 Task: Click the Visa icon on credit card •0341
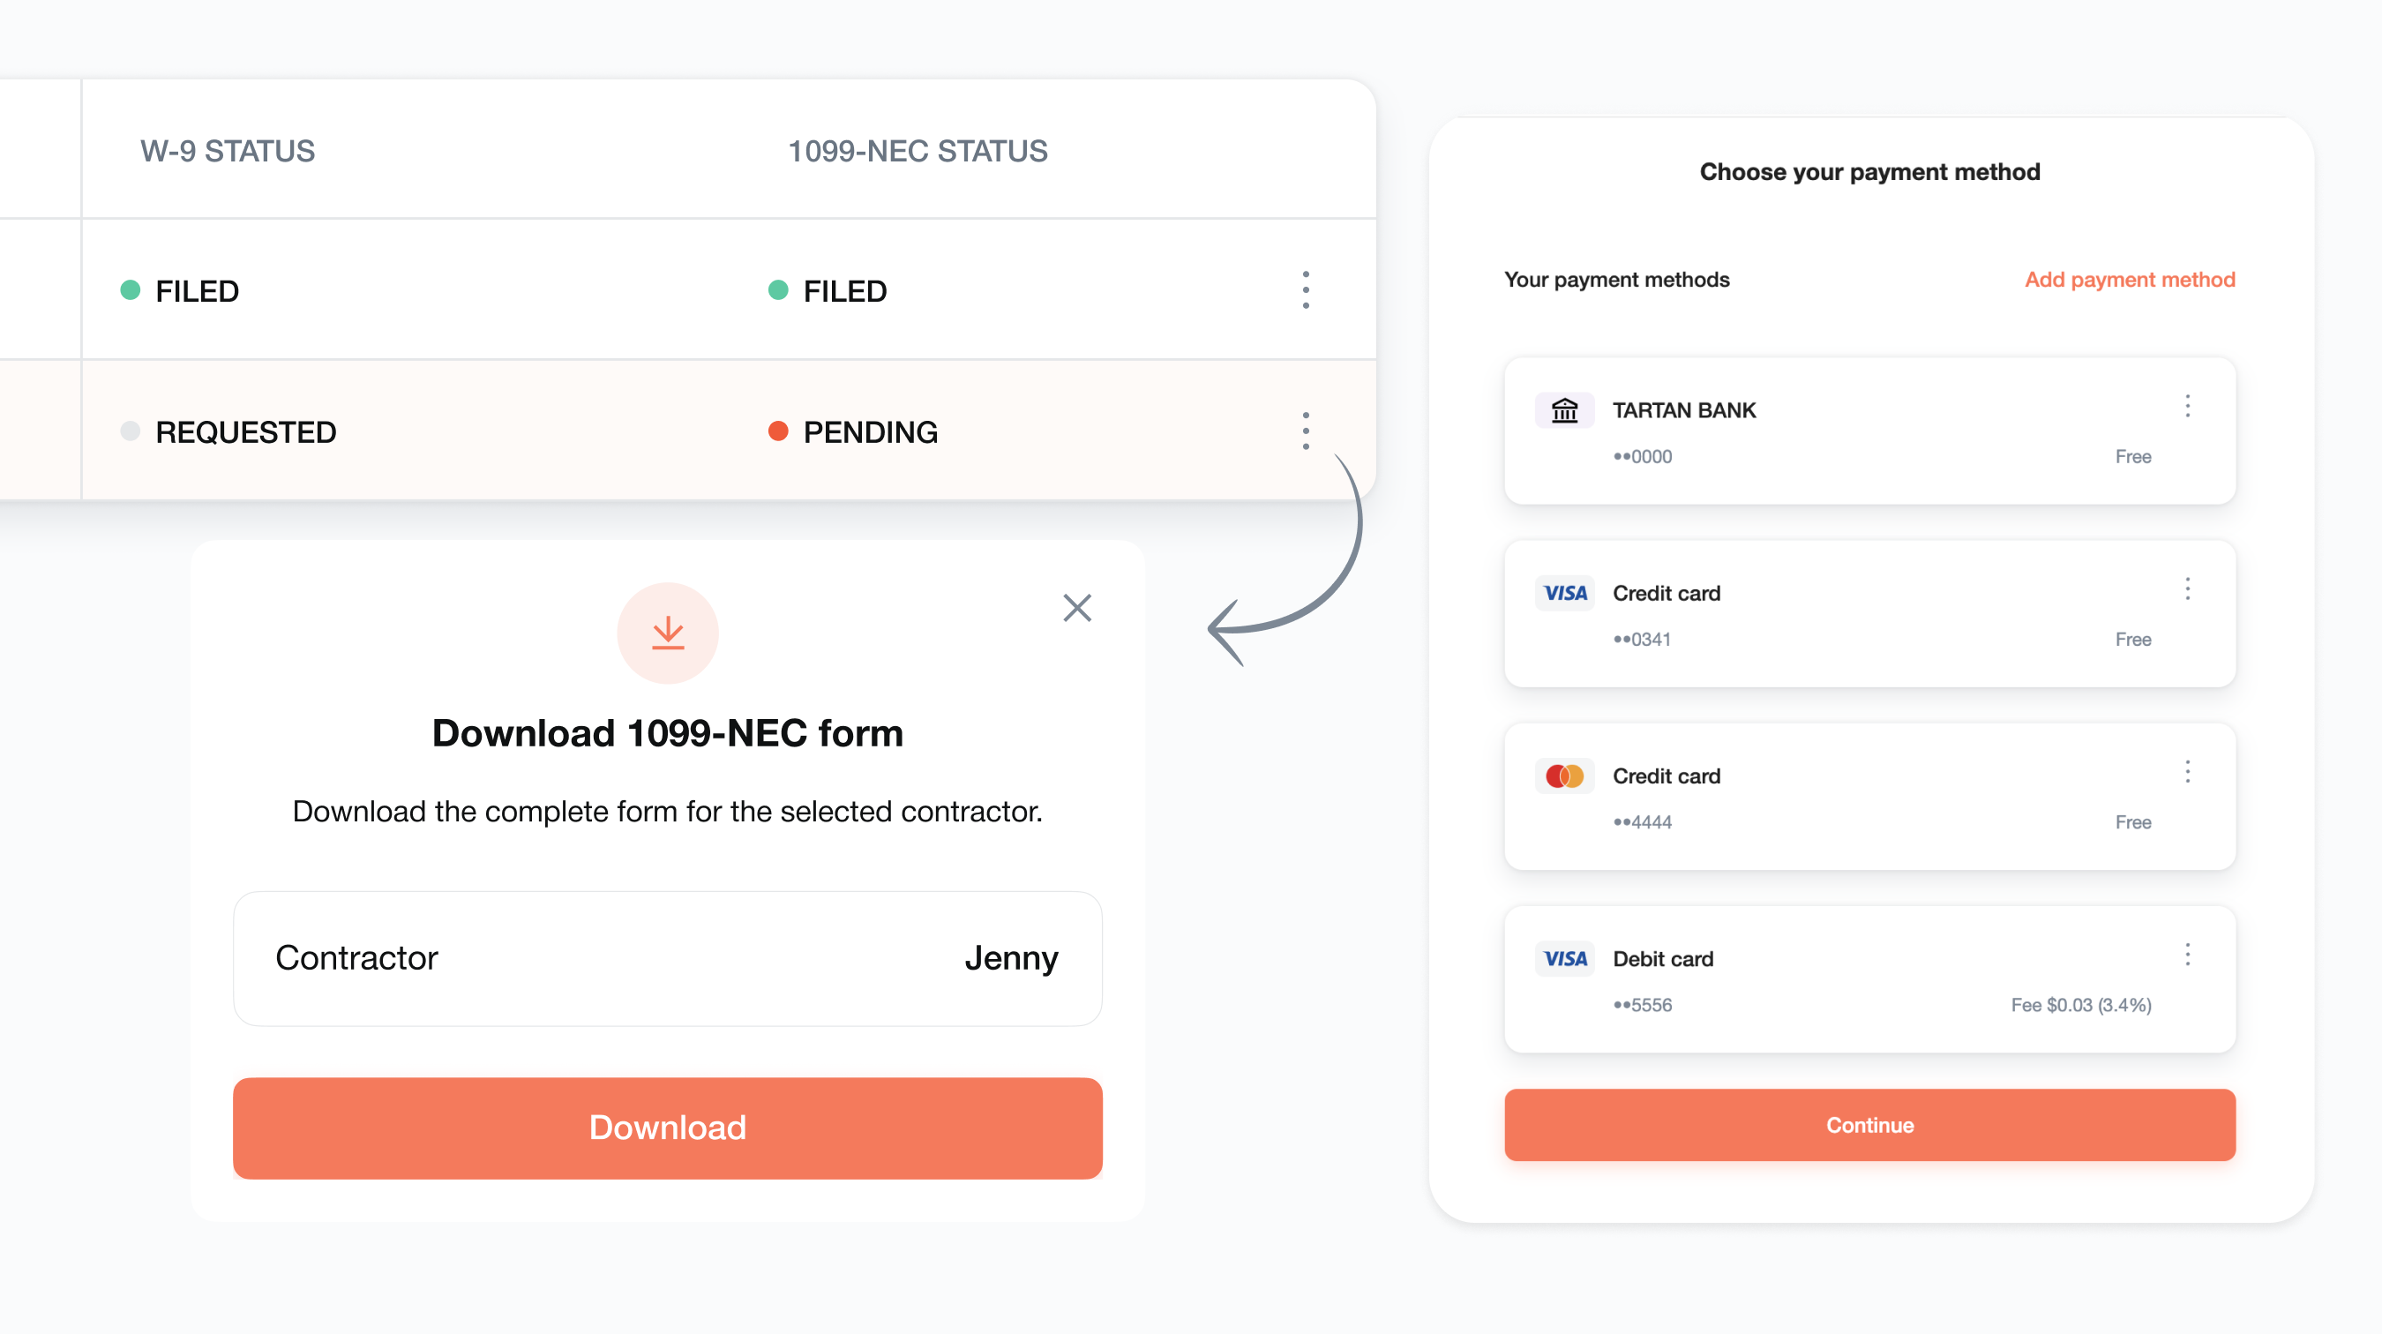pos(1564,593)
